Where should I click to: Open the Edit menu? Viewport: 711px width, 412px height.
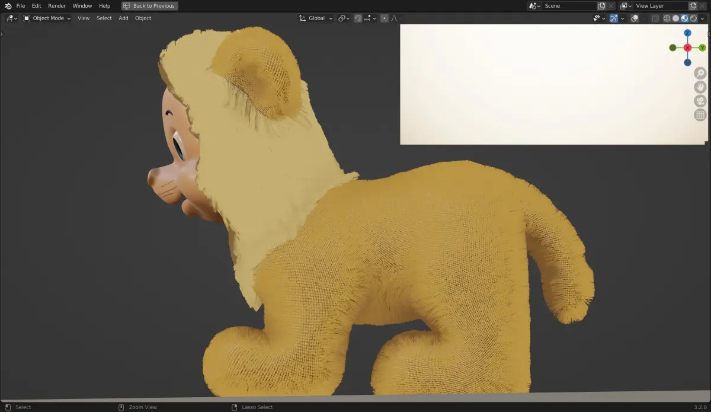tap(37, 6)
